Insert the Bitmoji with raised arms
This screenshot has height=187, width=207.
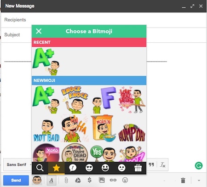point(132,153)
